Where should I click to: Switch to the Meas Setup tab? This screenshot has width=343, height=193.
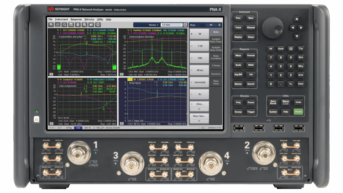216,82
